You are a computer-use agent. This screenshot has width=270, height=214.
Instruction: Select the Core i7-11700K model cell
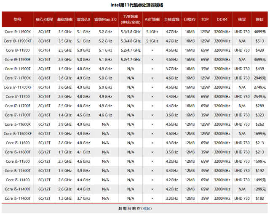(x=18, y=78)
